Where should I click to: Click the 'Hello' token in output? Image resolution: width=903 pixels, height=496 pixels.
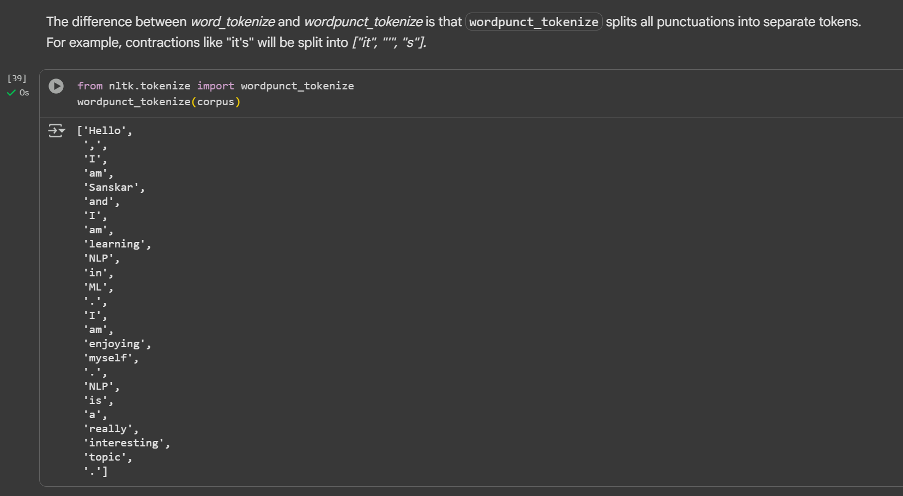pos(105,131)
